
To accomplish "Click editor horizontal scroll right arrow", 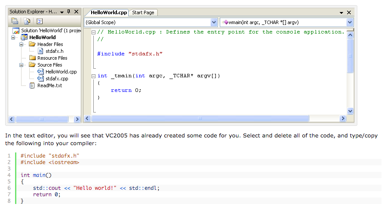I will point(343,119).
